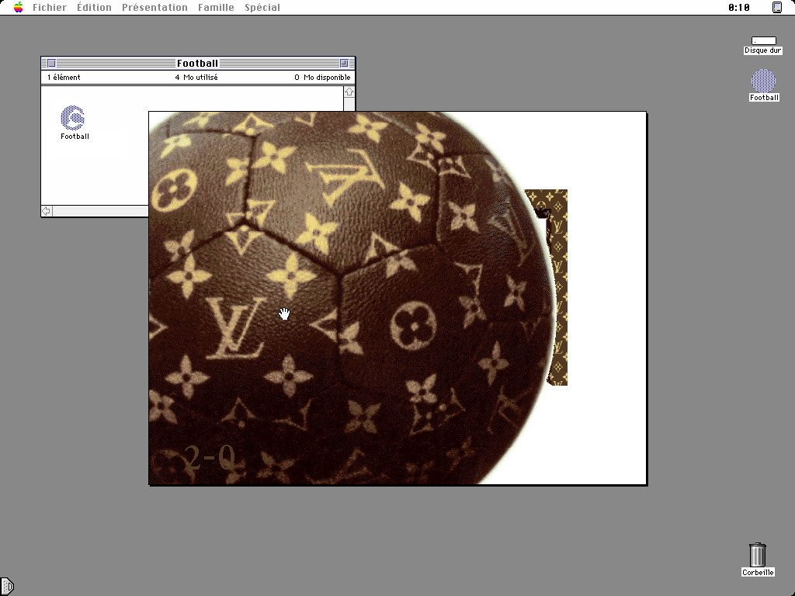Click the scroll up arrow in Football window
This screenshot has height=596, width=795.
tap(349, 92)
